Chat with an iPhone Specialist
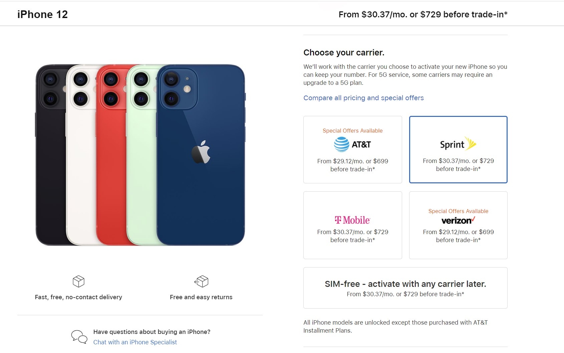Viewport: 564px width, 353px height. pyautogui.click(x=135, y=342)
